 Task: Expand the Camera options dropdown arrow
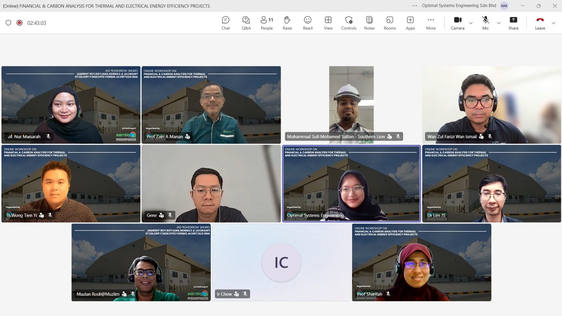click(x=471, y=23)
